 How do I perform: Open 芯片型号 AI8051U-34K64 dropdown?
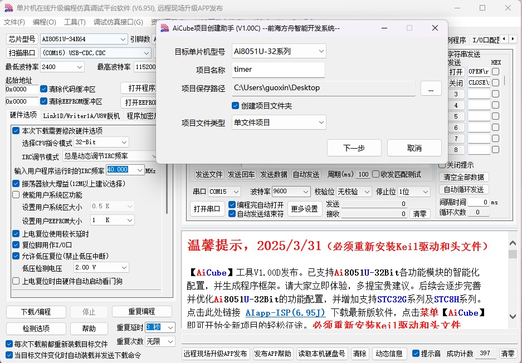tap(84, 39)
